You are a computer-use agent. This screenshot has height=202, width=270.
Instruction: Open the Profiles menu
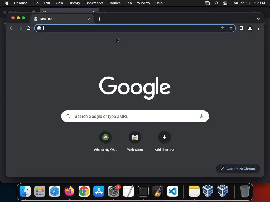click(114, 3)
